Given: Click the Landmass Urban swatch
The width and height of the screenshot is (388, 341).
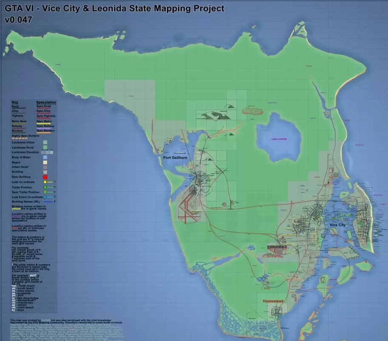Looking at the screenshot, I should coord(45,142).
